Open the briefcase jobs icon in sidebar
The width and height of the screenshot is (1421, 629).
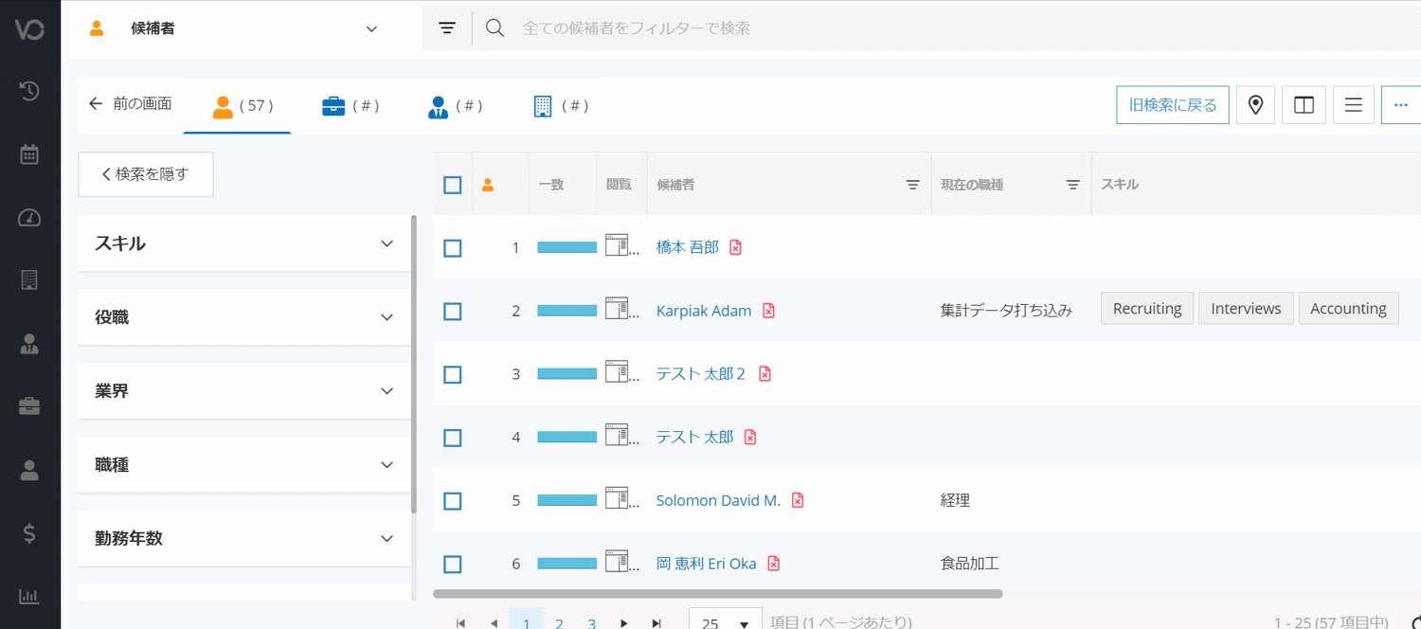29,406
